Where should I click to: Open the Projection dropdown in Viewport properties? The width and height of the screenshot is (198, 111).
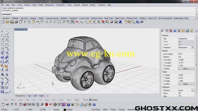coord(193,48)
